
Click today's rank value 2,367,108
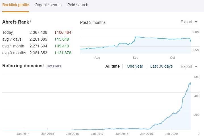[38, 32]
